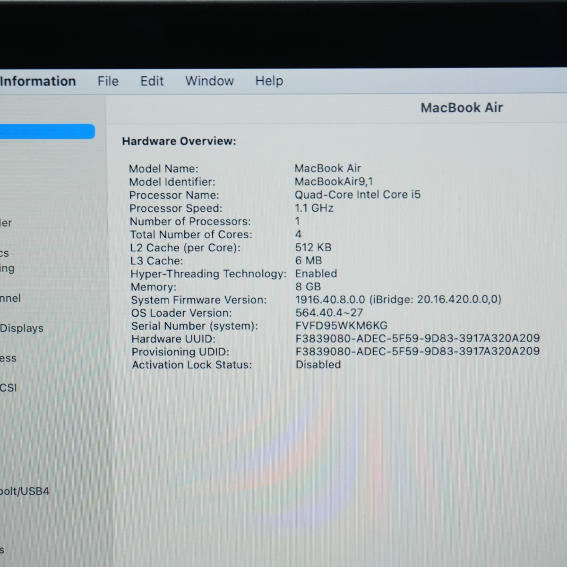Click the Number of Processors label
This screenshot has height=567, width=567.
point(190,222)
